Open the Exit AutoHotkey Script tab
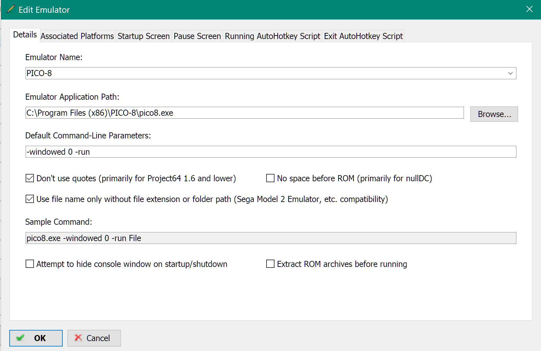Screen dimensions: 541x351 [x=363, y=36]
